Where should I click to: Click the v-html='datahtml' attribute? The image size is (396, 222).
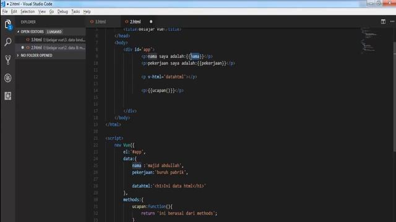pos(167,76)
